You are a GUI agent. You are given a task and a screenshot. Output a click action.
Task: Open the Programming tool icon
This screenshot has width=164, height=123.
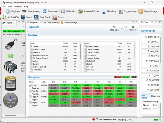121,11
